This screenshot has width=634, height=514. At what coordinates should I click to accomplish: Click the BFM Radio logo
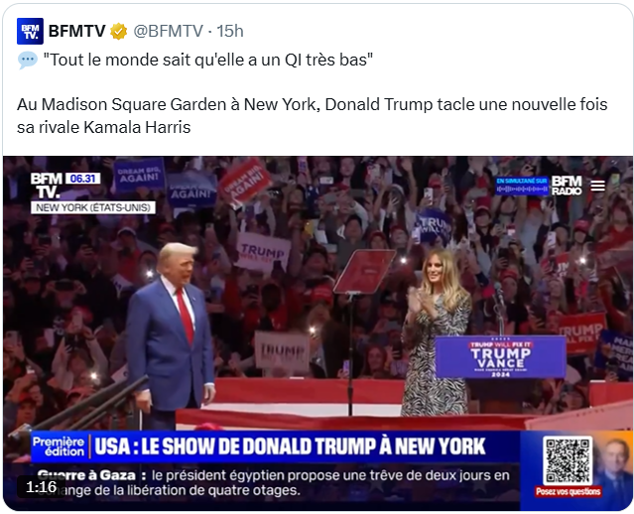(x=567, y=186)
